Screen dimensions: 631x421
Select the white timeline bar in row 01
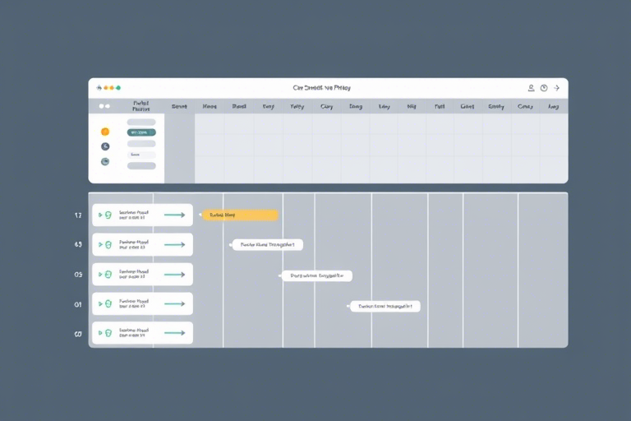385,306
